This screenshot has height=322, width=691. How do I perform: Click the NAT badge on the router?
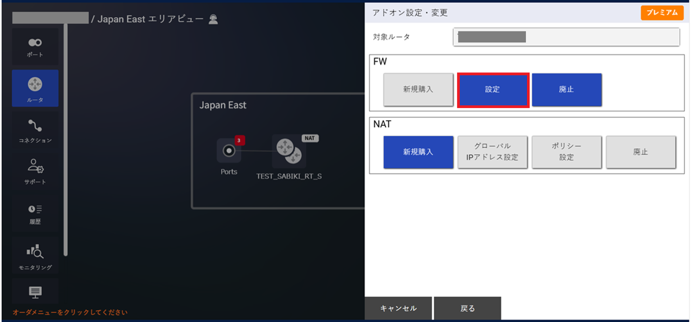click(309, 138)
